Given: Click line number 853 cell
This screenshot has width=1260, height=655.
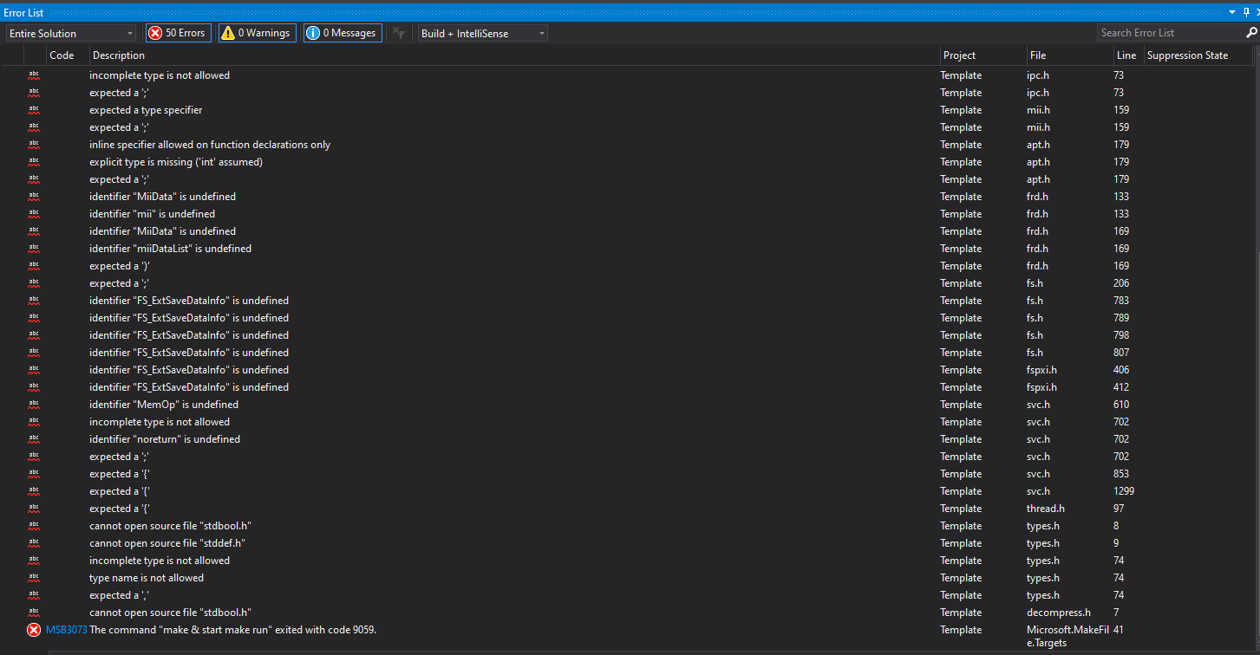Looking at the screenshot, I should (x=1121, y=474).
